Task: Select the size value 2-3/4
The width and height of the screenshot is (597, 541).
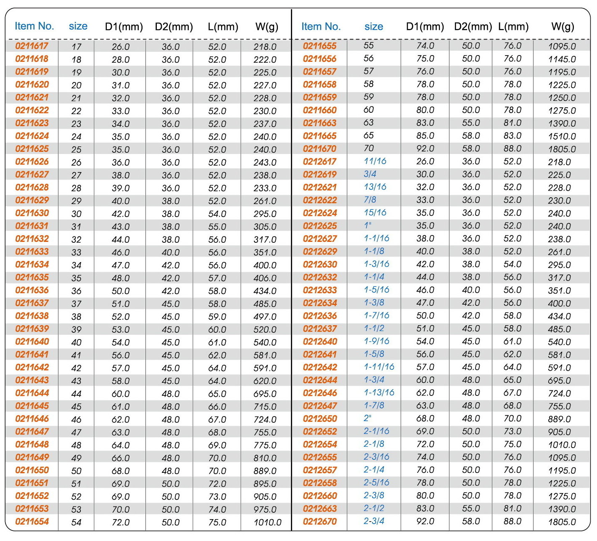Action: click(374, 521)
